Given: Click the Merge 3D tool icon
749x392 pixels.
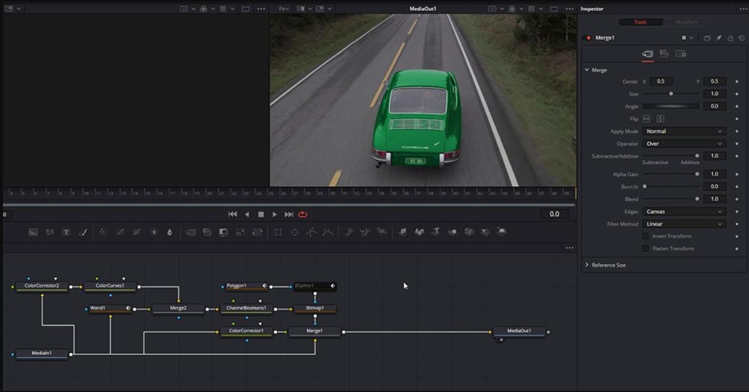Looking at the screenshot, I should tap(452, 232).
